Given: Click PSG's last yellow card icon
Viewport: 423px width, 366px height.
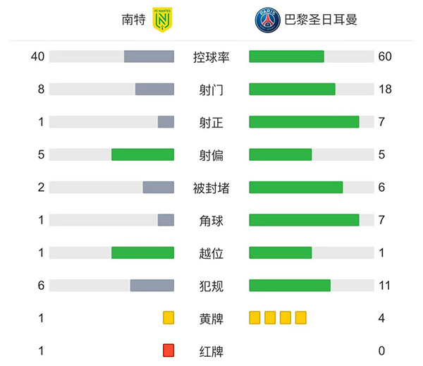Looking at the screenshot, I should 301,318.
